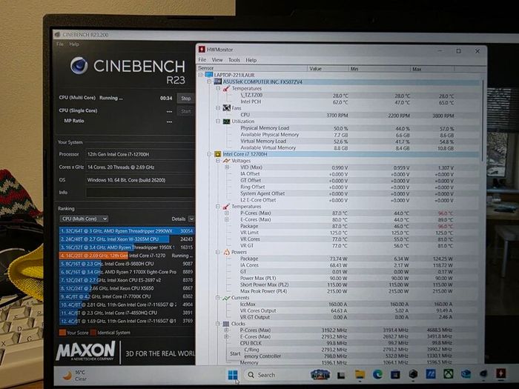The width and height of the screenshot is (519, 389).
Task: Click the taskbar Search box
Action: 276,375
